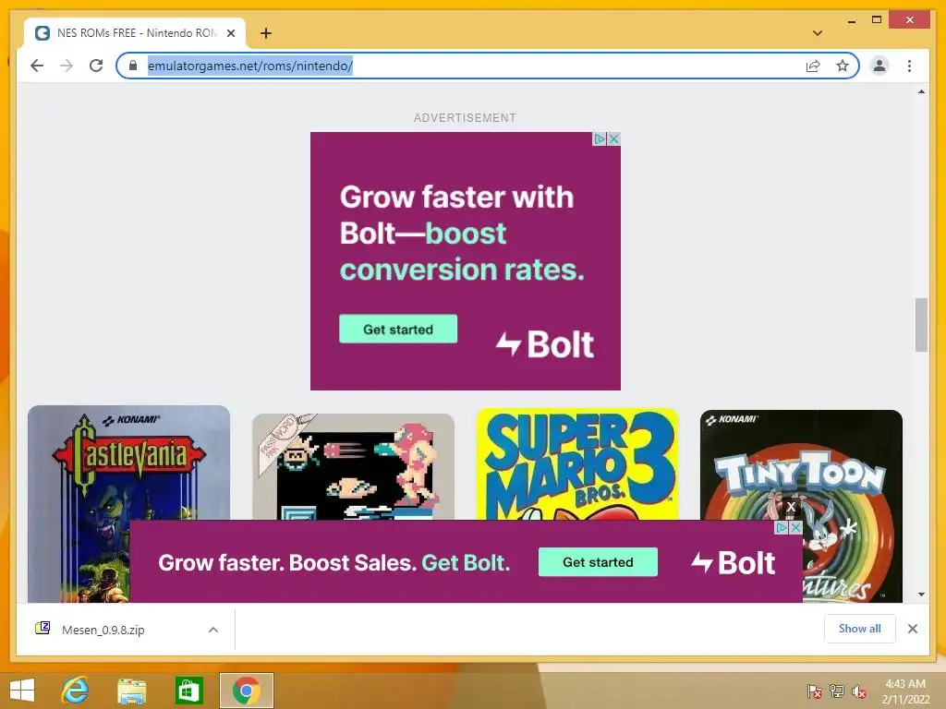Reload the current page
The width and height of the screenshot is (946, 709).
click(96, 66)
